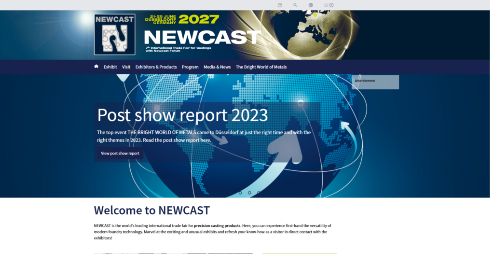Open the language globe icon
This screenshot has height=278, width=494.
coord(311,5)
